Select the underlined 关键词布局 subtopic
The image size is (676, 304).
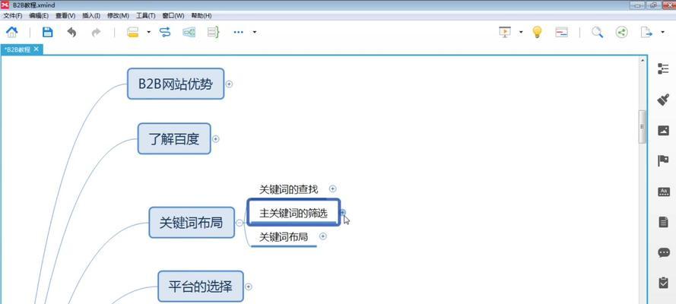pyautogui.click(x=284, y=237)
